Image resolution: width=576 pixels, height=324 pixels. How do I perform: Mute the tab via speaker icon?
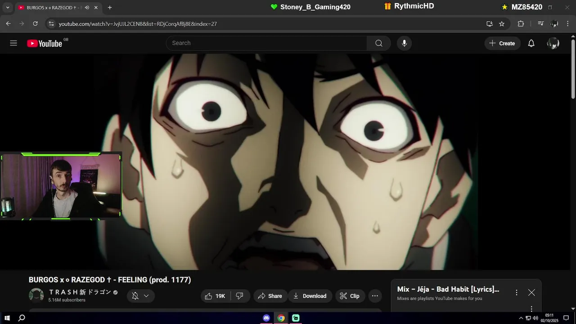86,8
